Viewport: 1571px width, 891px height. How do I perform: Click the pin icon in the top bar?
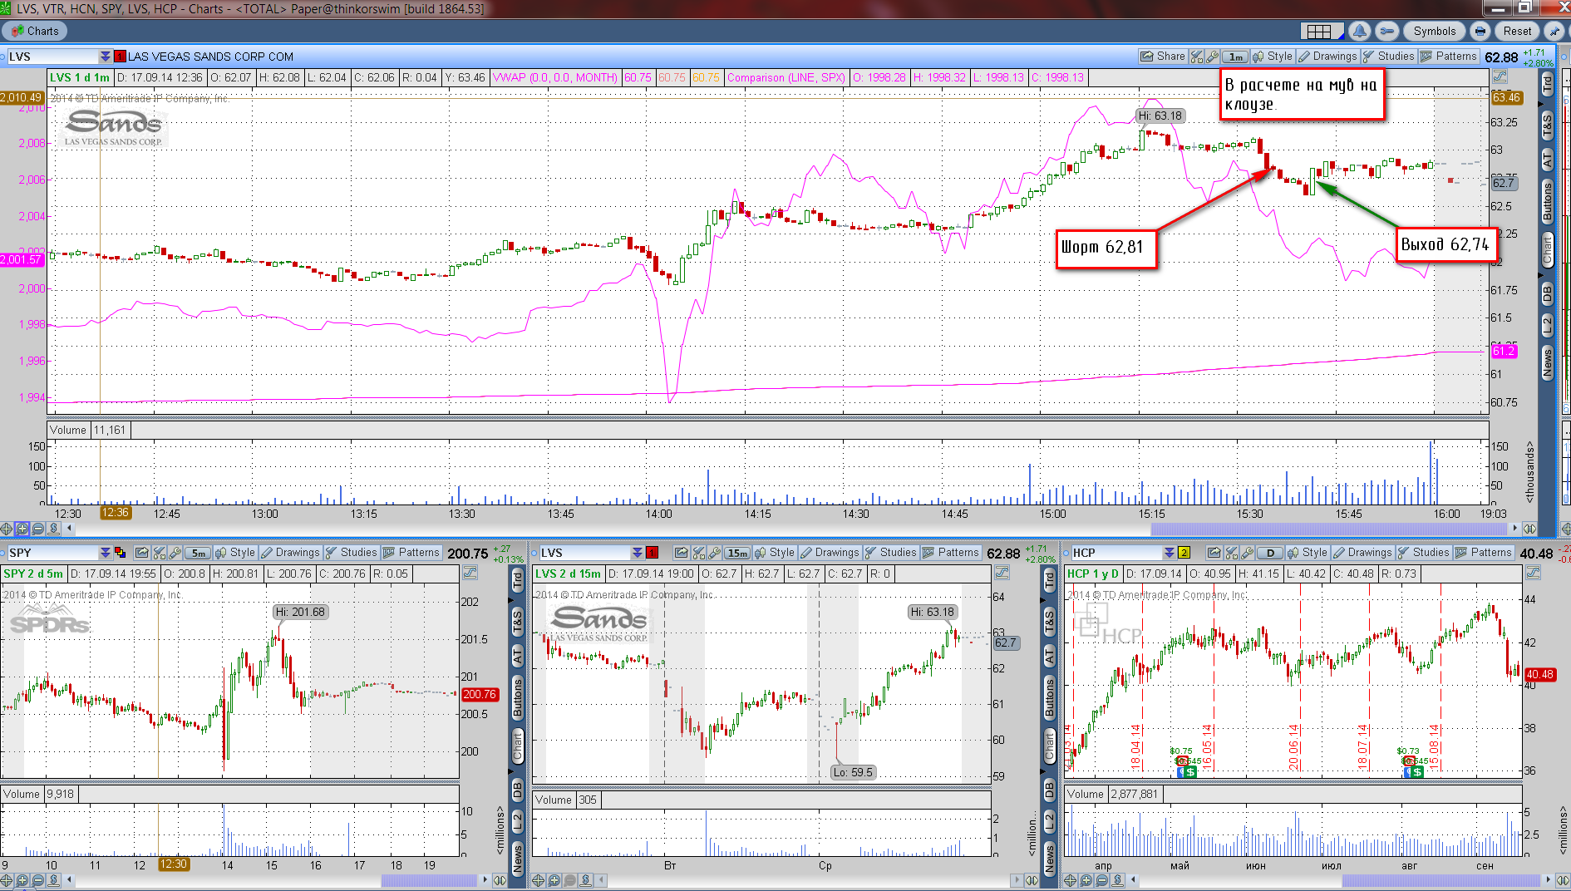1554,31
